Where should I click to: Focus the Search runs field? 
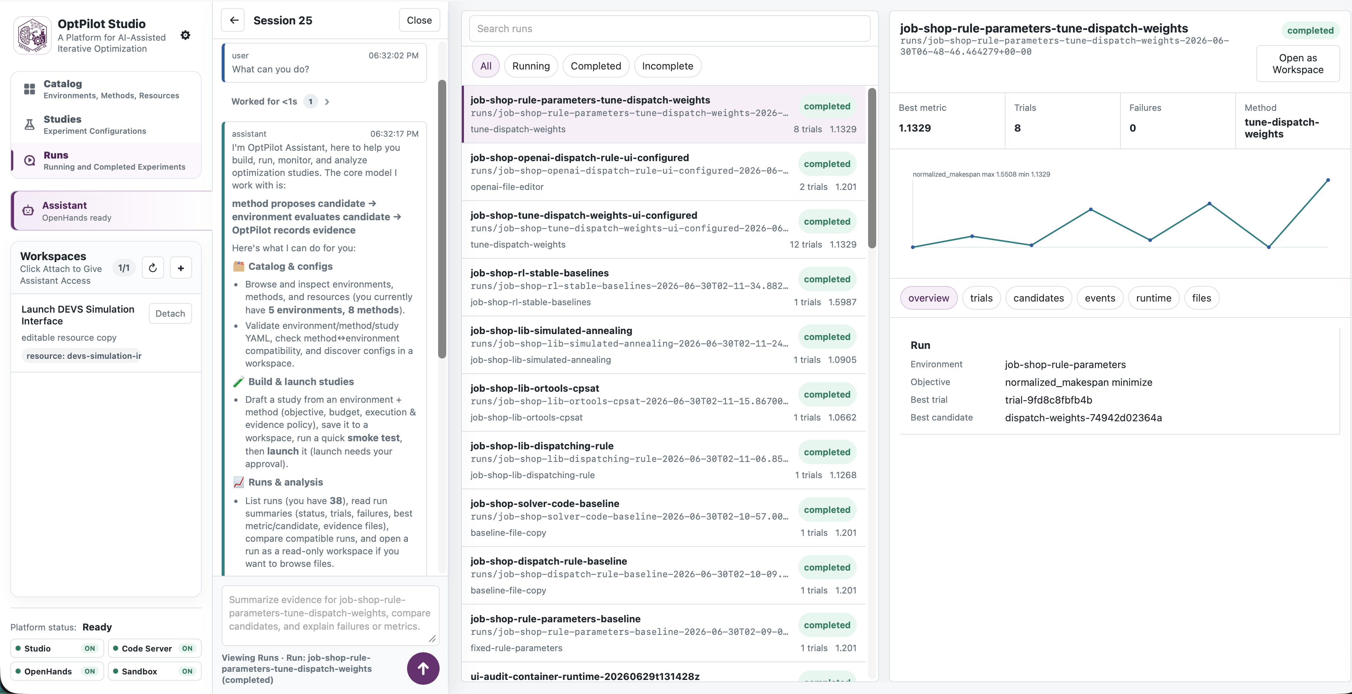point(669,28)
